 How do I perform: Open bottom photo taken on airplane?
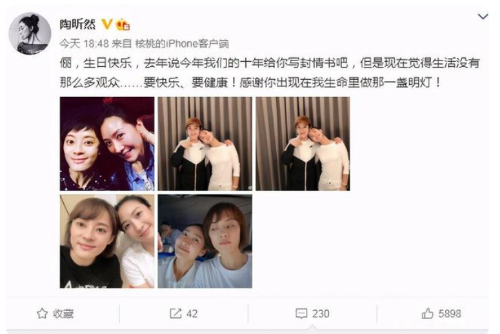pyautogui.click(x=205, y=241)
